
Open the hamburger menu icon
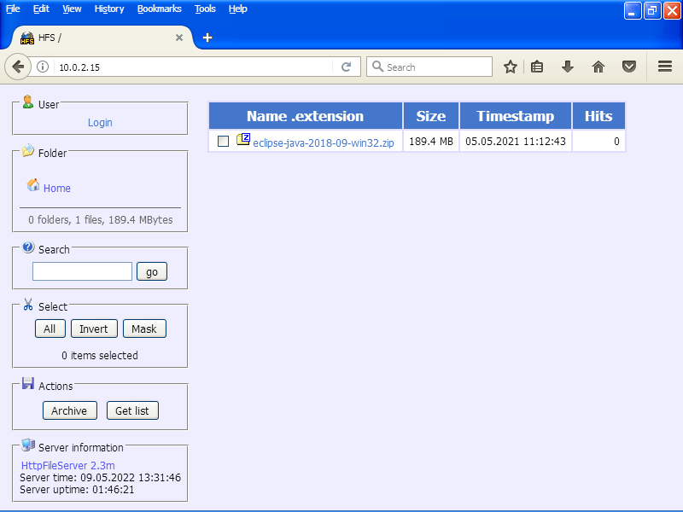point(665,67)
